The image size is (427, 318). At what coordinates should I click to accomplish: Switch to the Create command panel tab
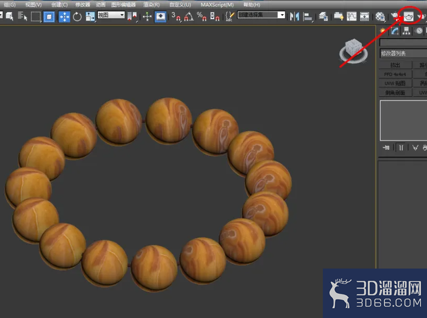(383, 31)
